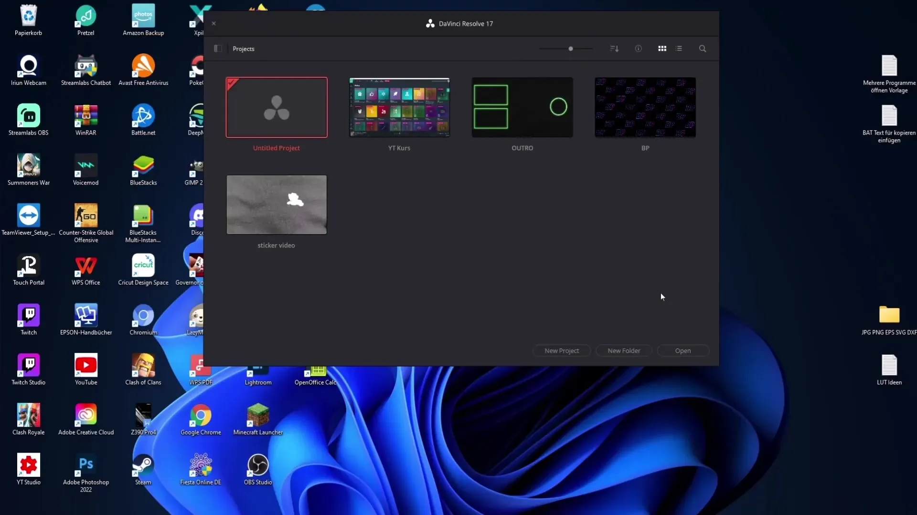Select the Google Chrome desktop icon
This screenshot has height=515, width=917.
tap(201, 420)
